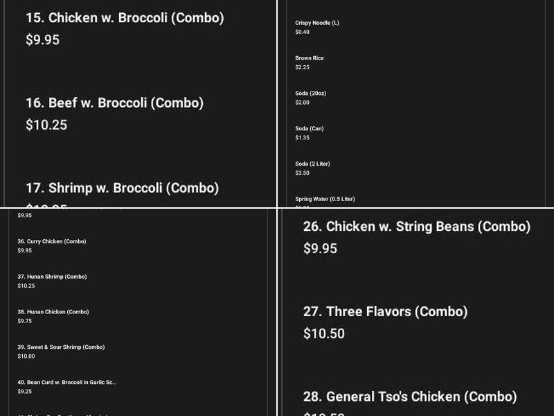Viewport: 554px width, 416px height.
Task: Choose 38. Hunan Chicken (Combo)
Action: (x=53, y=312)
